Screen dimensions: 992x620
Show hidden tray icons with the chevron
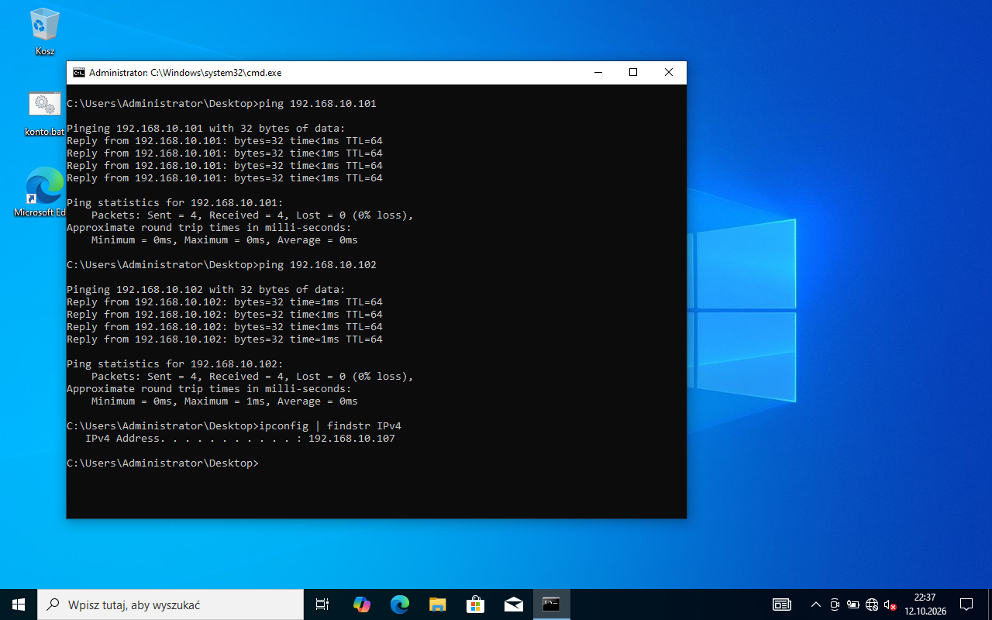(x=815, y=604)
